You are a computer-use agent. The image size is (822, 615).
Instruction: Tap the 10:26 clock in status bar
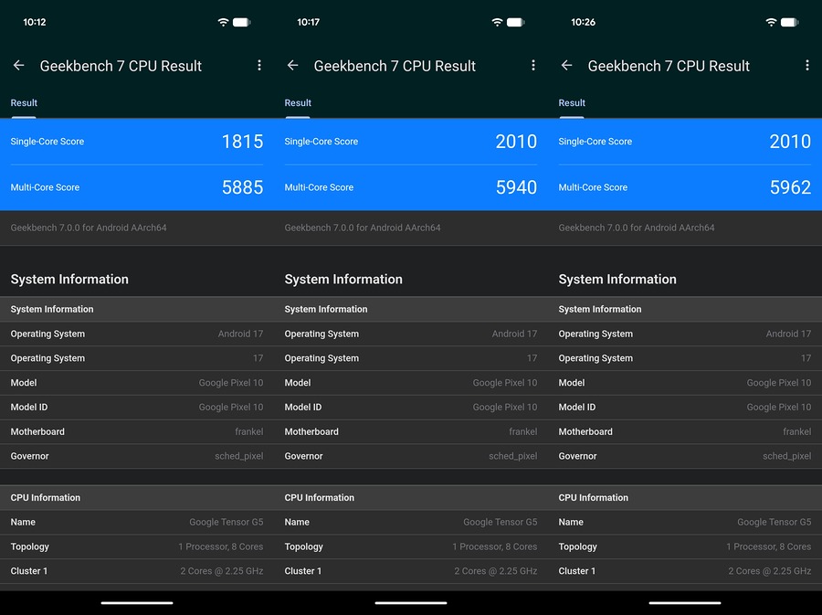pyautogui.click(x=583, y=22)
